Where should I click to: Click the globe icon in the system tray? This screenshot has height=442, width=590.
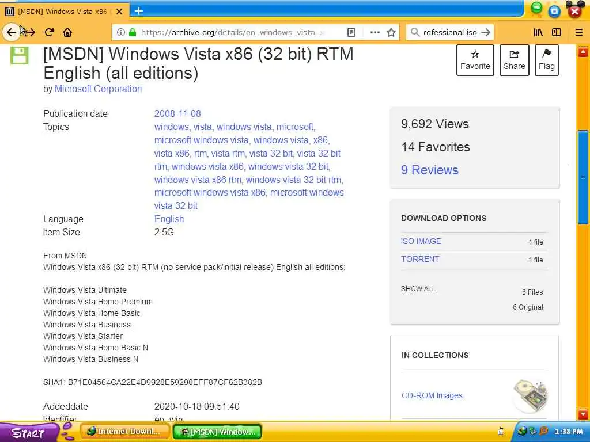(x=523, y=431)
